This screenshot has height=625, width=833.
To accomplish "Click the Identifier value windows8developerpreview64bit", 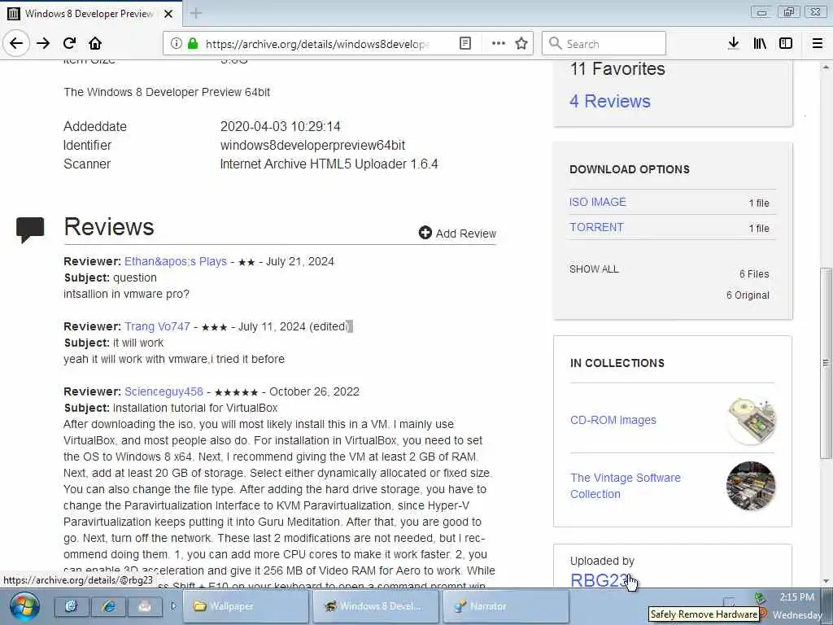I will pos(312,145).
